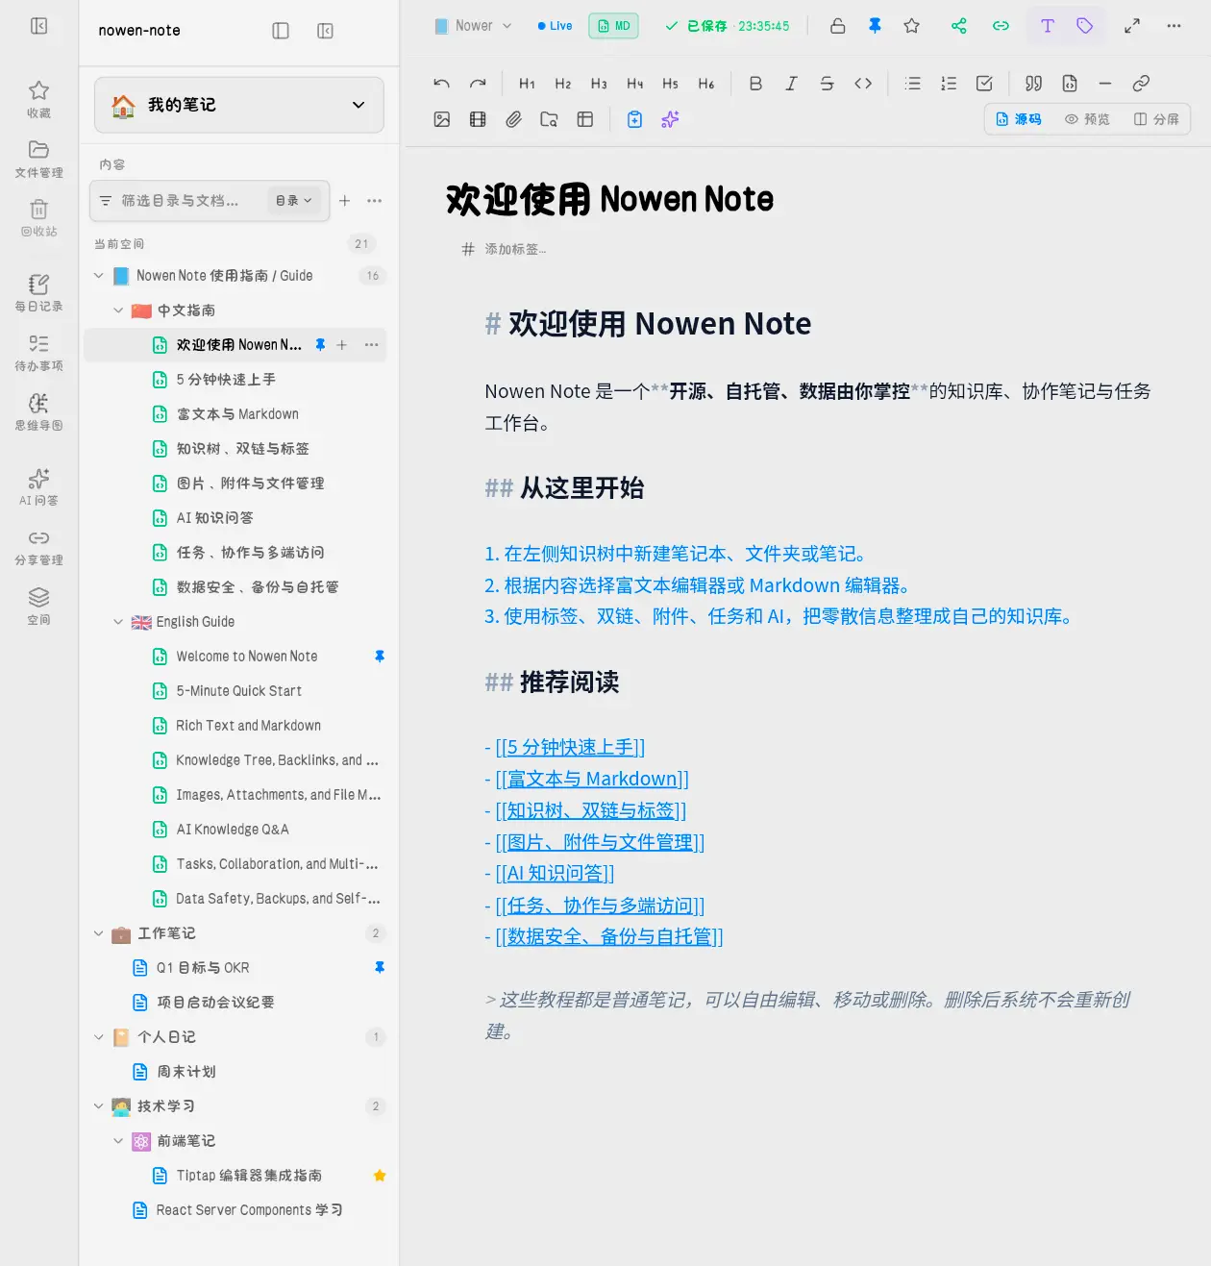Viewport: 1211px width, 1266px height.
Task: Toggle MD markdown mode badge
Action: click(613, 26)
